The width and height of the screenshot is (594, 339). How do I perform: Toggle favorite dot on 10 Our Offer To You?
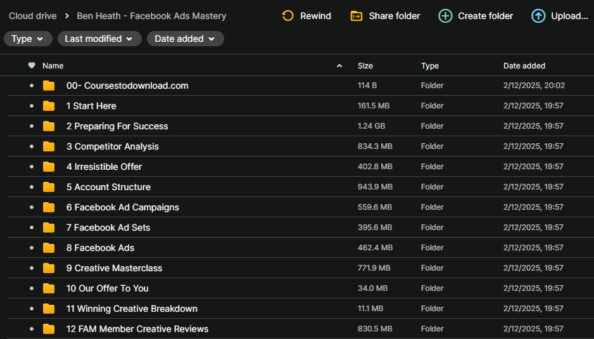[32, 288]
